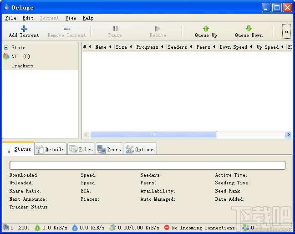Click the scroll left arrow of torrent list
The image size is (295, 234).
(86, 134)
